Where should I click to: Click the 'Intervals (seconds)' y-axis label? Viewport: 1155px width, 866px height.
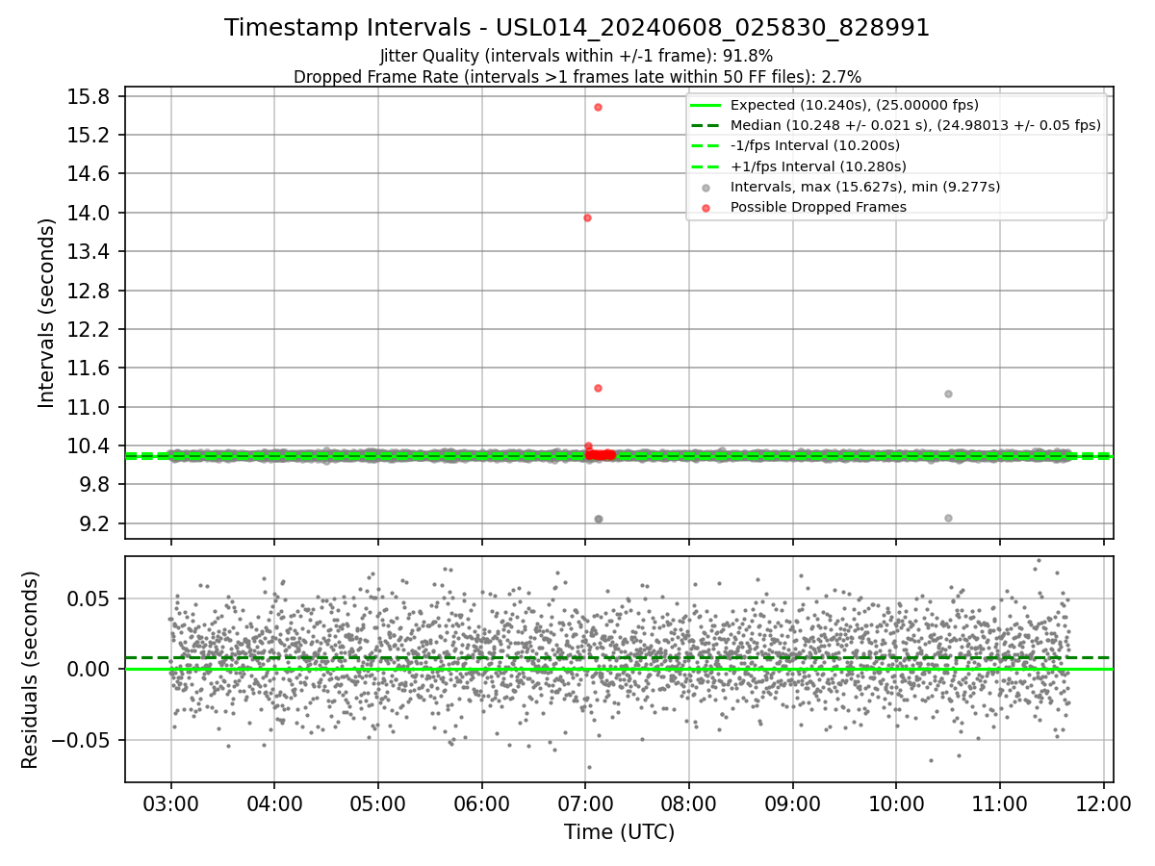pyautogui.click(x=47, y=313)
